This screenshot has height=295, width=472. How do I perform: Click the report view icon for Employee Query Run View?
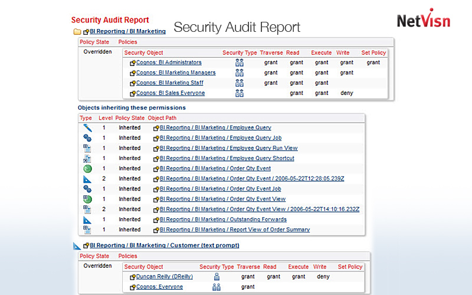pos(87,149)
